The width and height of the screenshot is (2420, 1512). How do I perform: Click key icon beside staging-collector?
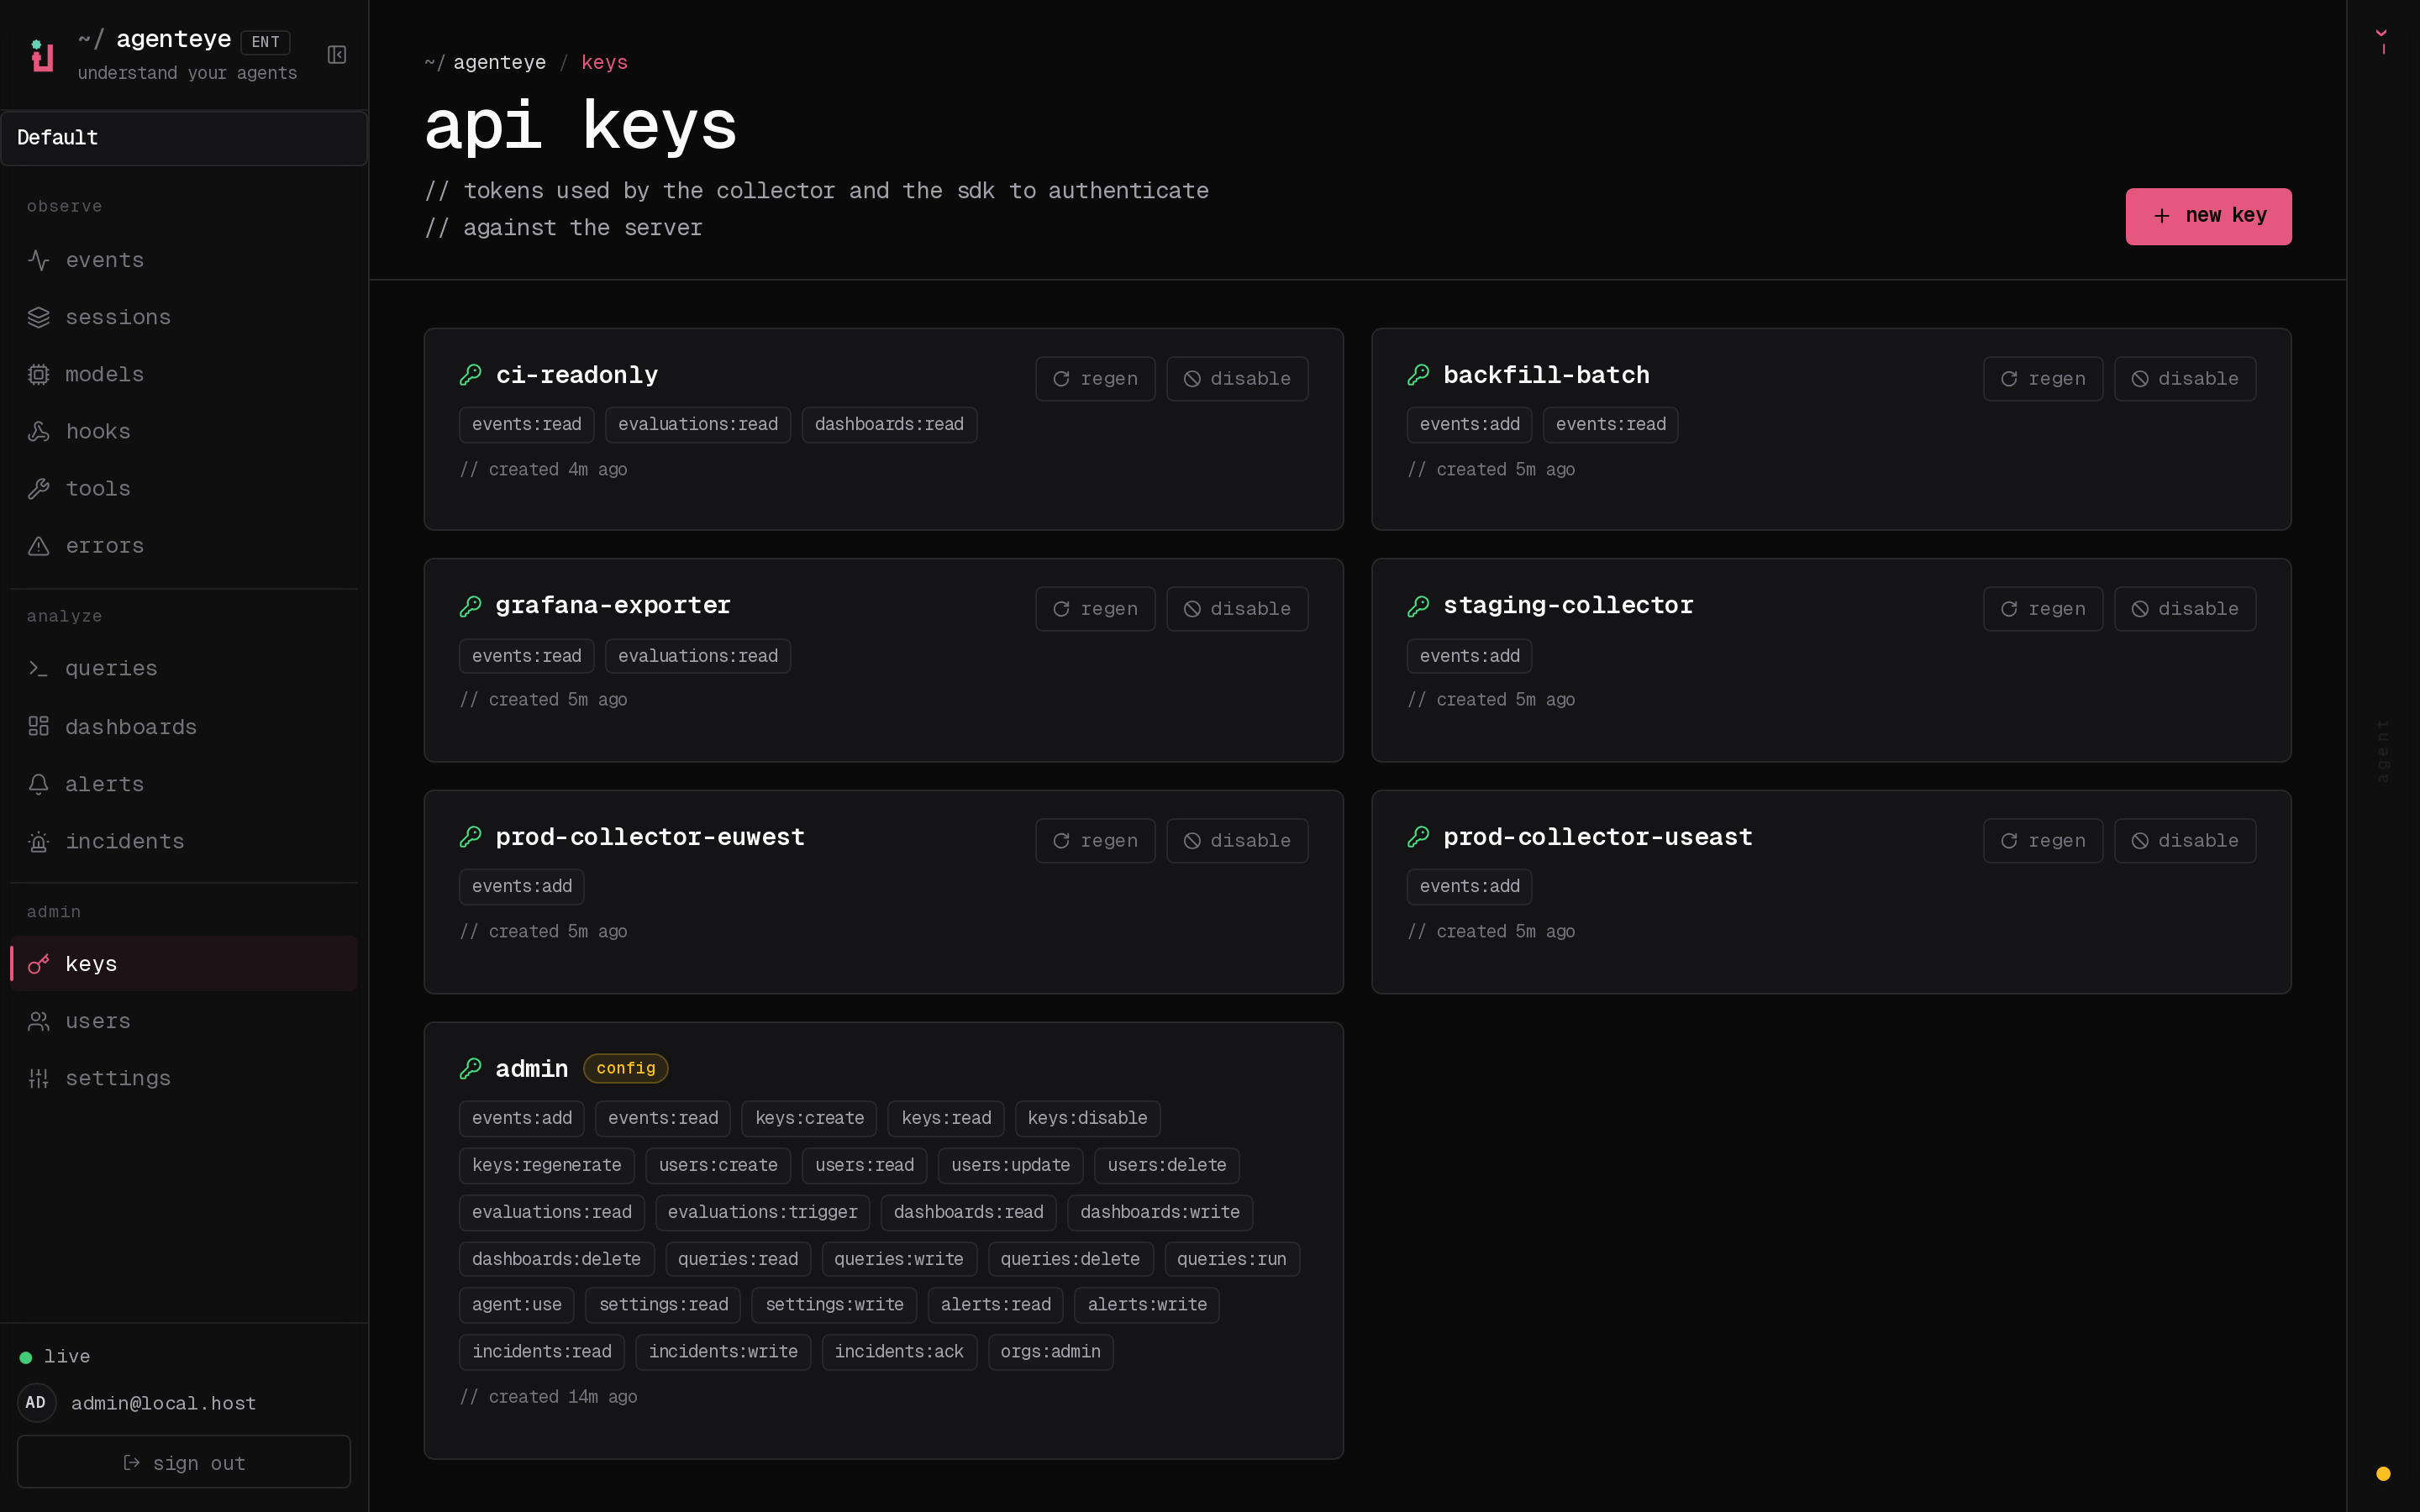click(x=1418, y=606)
